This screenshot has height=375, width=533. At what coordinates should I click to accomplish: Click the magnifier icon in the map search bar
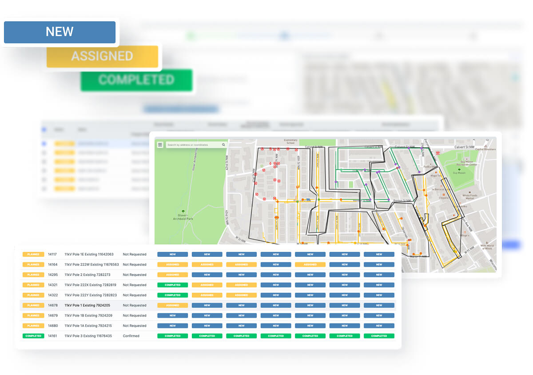pyautogui.click(x=223, y=144)
